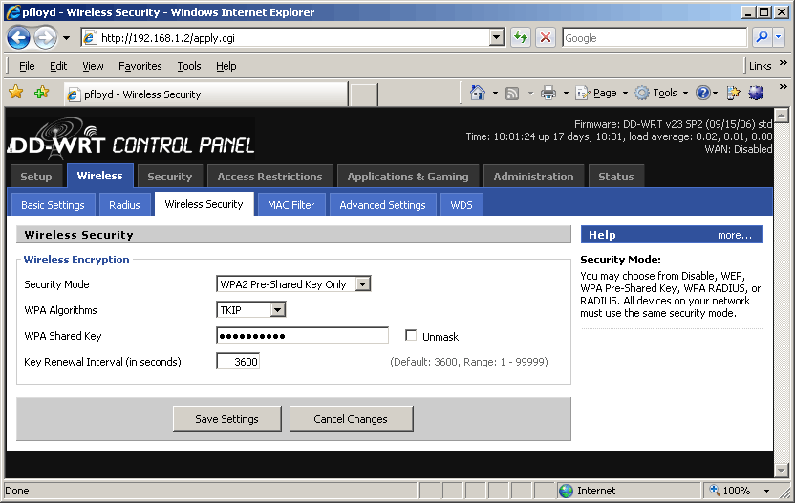Open the Help menu
The width and height of the screenshot is (795, 503).
click(x=226, y=66)
